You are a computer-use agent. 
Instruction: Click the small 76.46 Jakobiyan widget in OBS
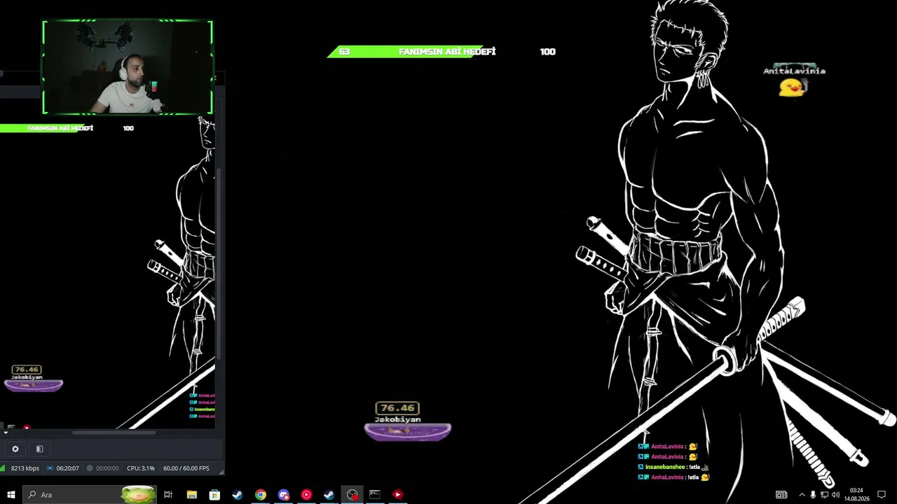[33, 378]
